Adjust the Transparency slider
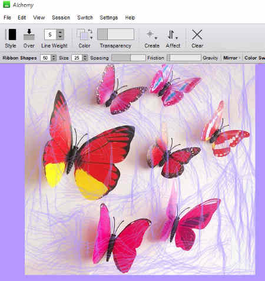This screenshot has height=281, width=265. [x=116, y=34]
